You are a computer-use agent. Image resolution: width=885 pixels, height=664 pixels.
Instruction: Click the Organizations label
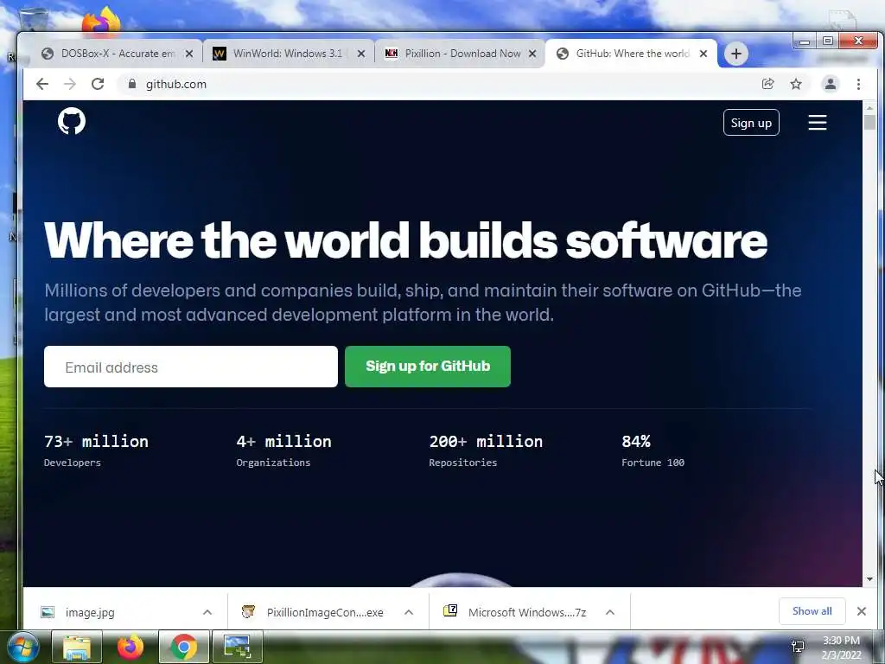[x=273, y=463]
